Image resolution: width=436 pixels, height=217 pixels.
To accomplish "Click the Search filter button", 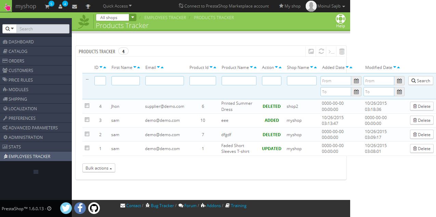I will point(421,81).
